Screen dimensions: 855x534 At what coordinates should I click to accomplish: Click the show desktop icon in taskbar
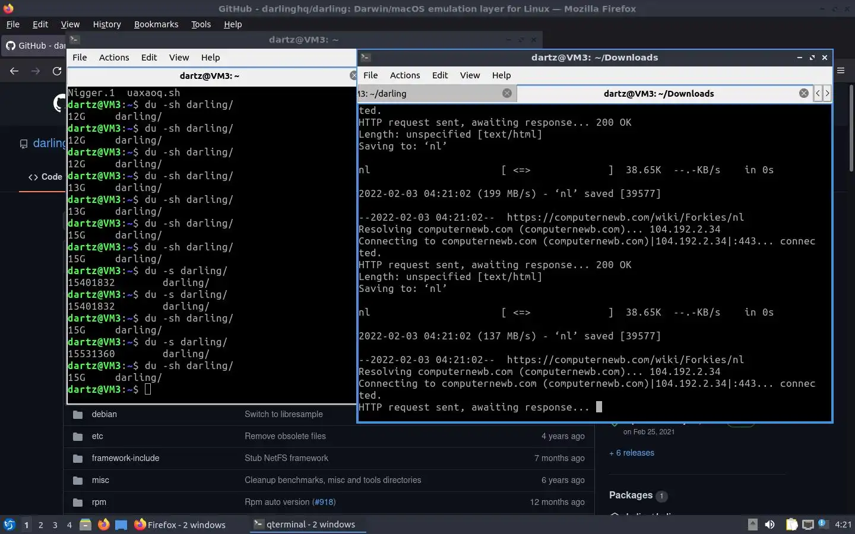click(x=121, y=525)
